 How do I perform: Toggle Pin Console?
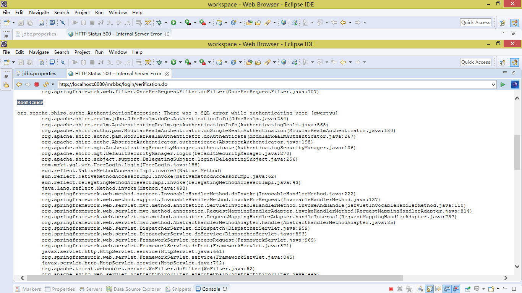(467, 289)
